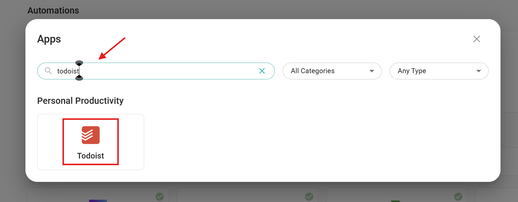Image resolution: width=518 pixels, height=202 pixels.
Task: Click the top text selection handle
Action: 79,63
